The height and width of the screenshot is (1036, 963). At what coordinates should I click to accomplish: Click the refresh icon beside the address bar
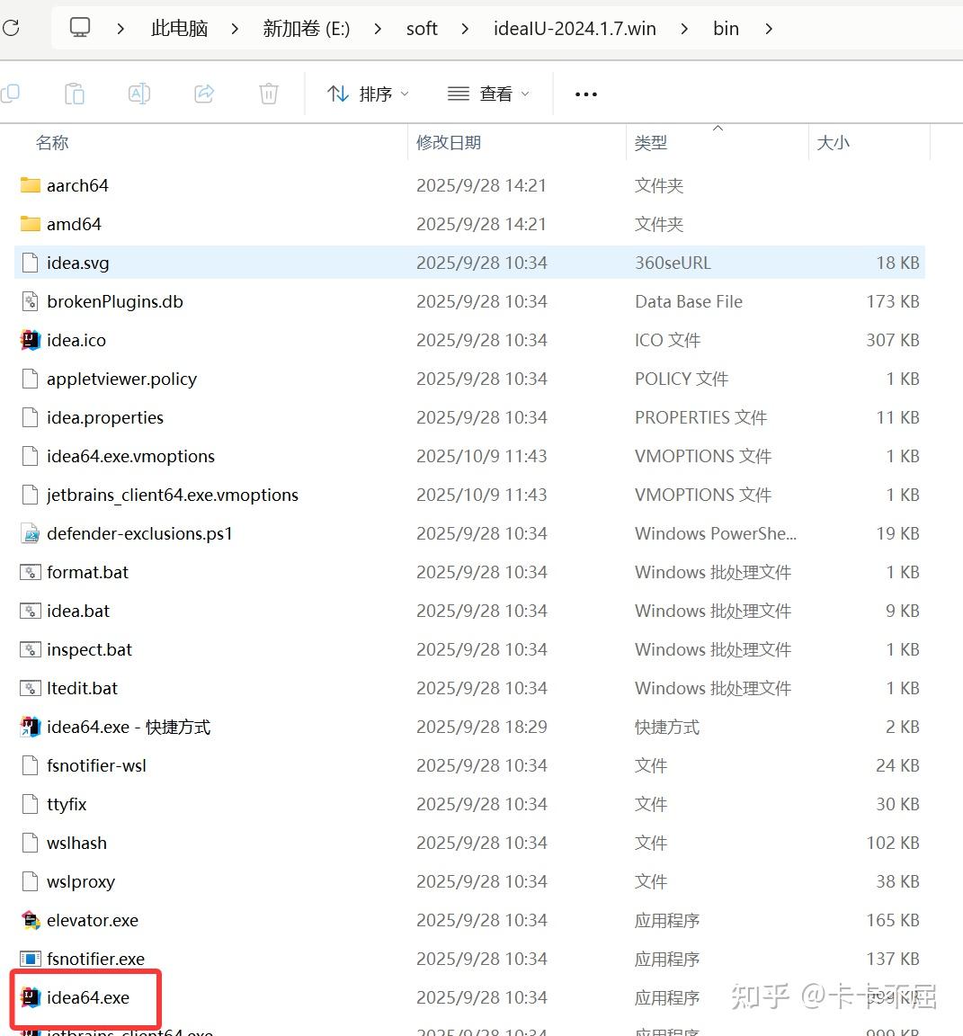pos(11,28)
